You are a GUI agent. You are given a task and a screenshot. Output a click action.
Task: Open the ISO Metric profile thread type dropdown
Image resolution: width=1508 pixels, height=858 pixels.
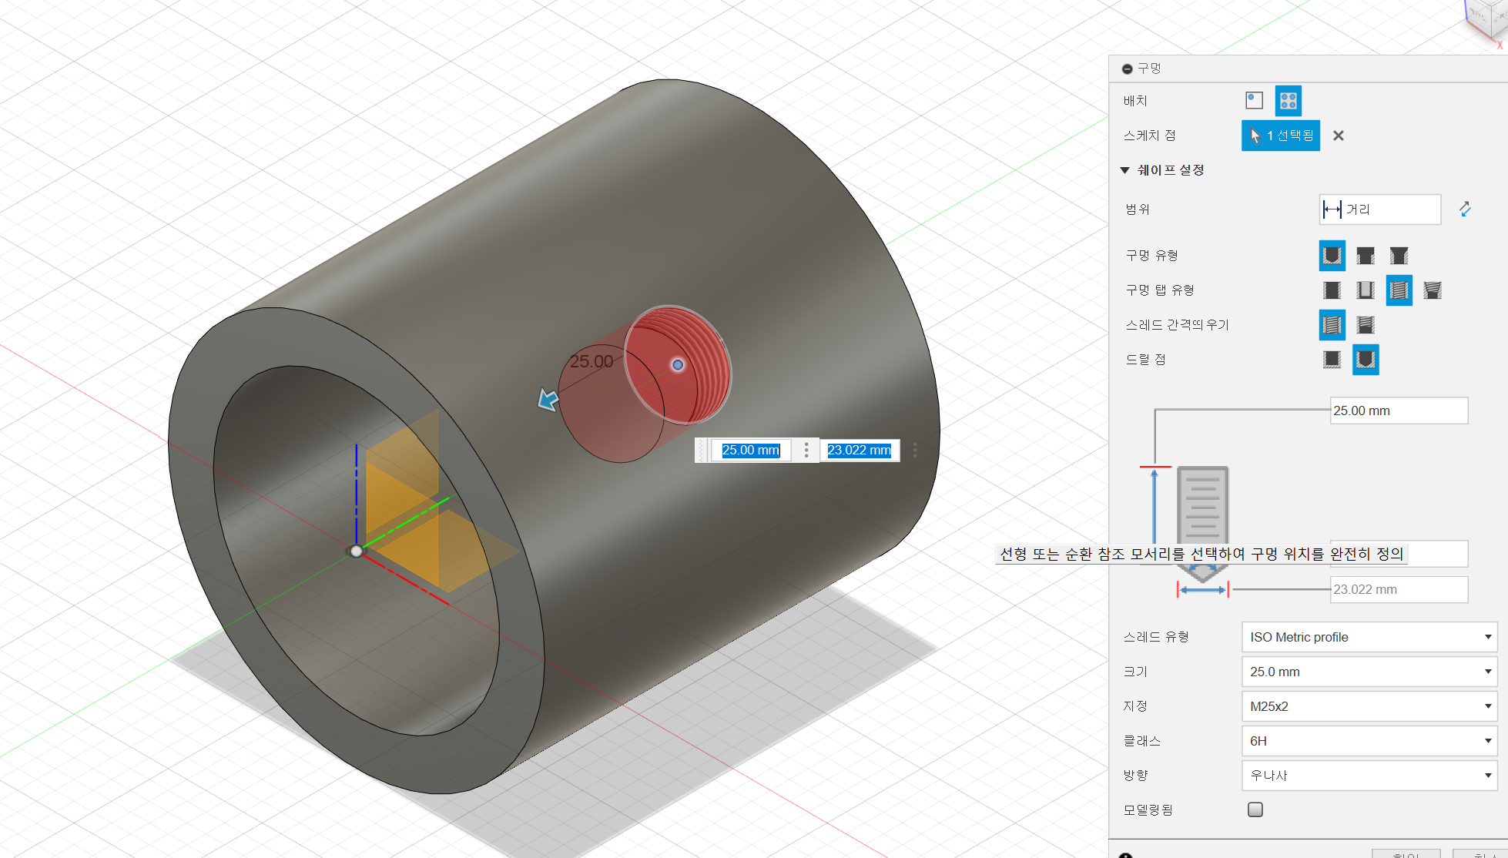tap(1369, 637)
